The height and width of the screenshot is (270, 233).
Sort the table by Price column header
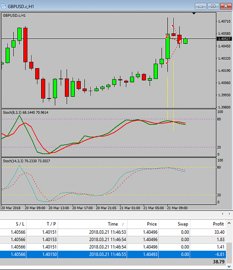pyautogui.click(x=152, y=224)
